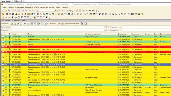Image resolution: width=171 pixels, height=96 pixels.
Task: Clear the toolbar search box with X
Action: (57, 11)
